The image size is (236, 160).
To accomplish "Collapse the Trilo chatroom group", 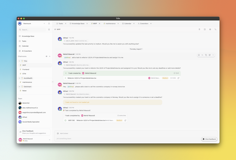I will (19, 61).
